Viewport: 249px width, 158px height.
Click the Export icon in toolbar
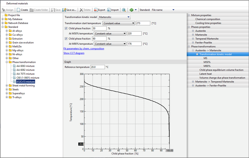click(x=96, y=10)
